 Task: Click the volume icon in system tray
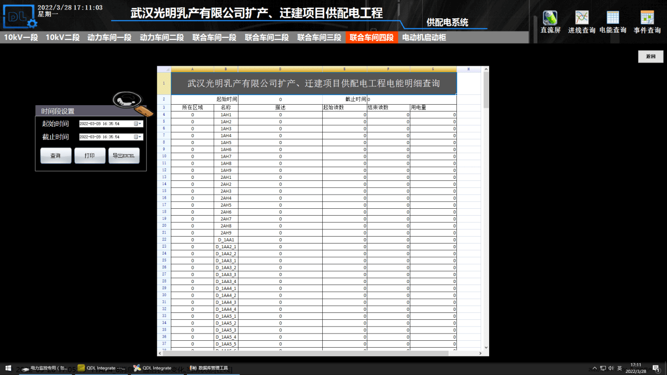(611, 368)
